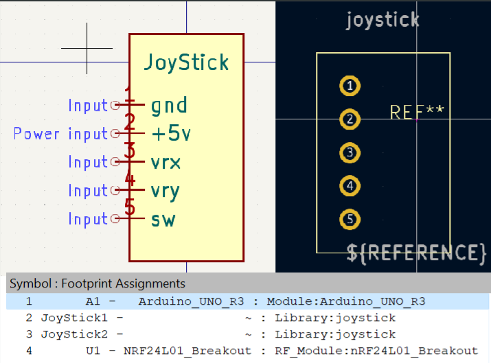Select the +5v pin on the JoyStick symbol
Viewport: 491px width, 363px height.
[x=128, y=133]
